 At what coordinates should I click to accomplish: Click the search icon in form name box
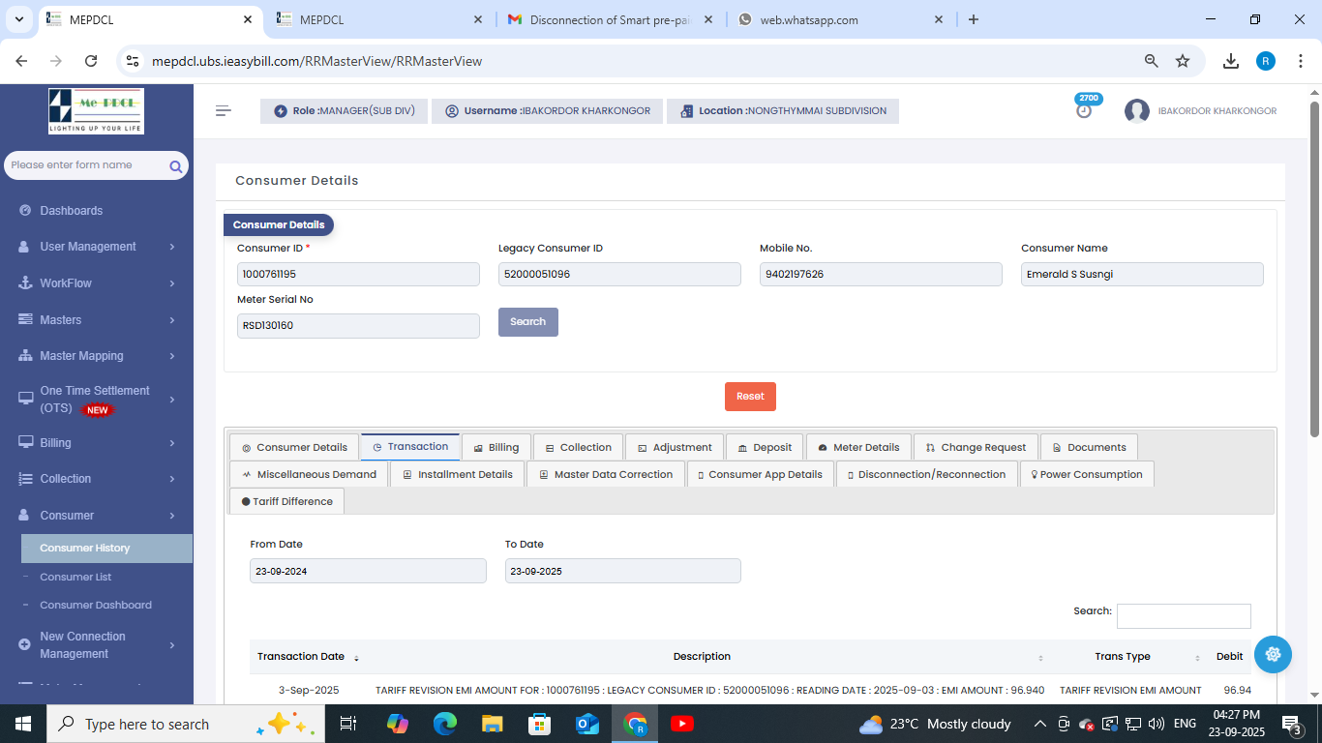tap(175, 166)
